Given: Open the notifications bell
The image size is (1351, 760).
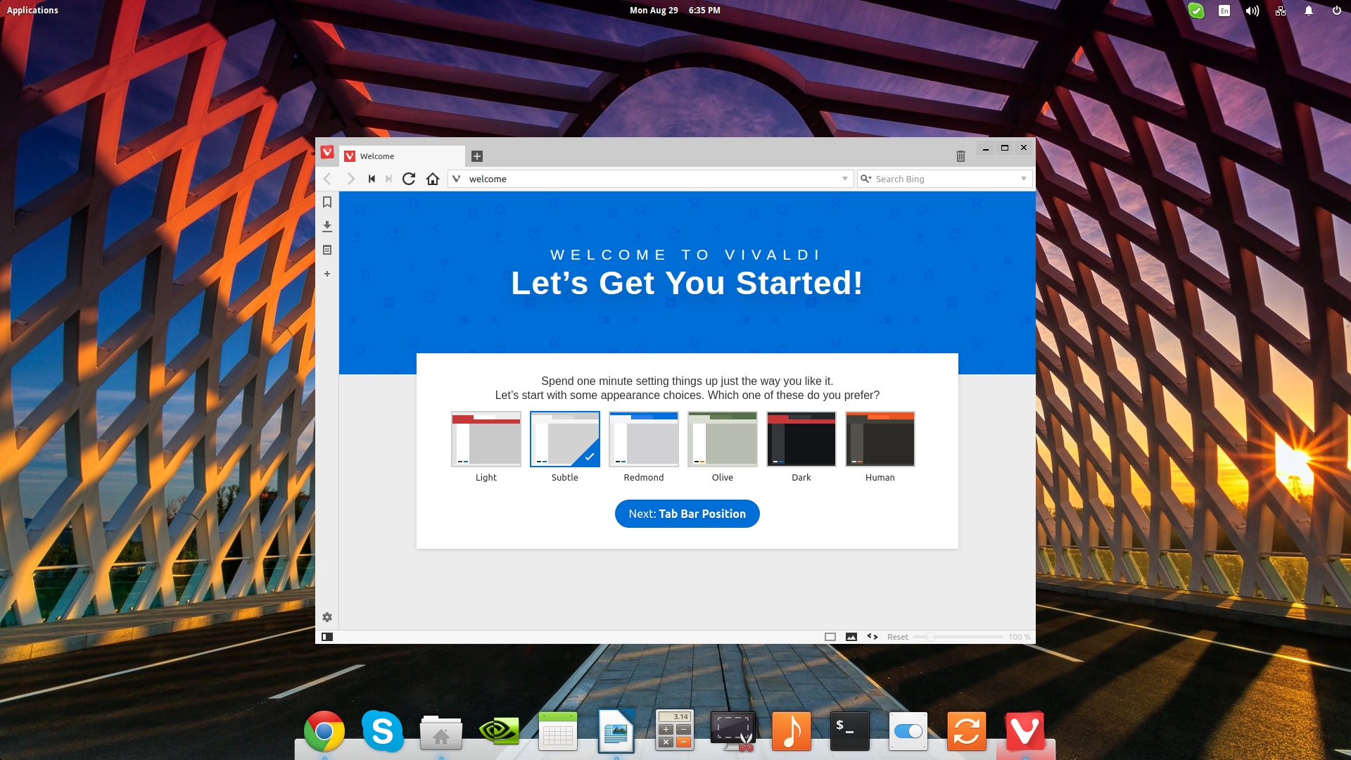Looking at the screenshot, I should pos(1309,11).
